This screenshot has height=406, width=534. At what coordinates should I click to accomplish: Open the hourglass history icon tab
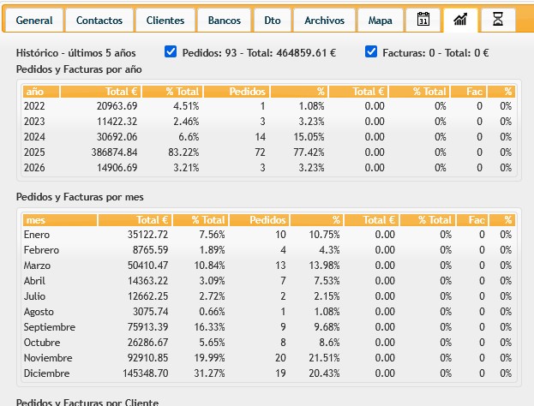(x=497, y=20)
